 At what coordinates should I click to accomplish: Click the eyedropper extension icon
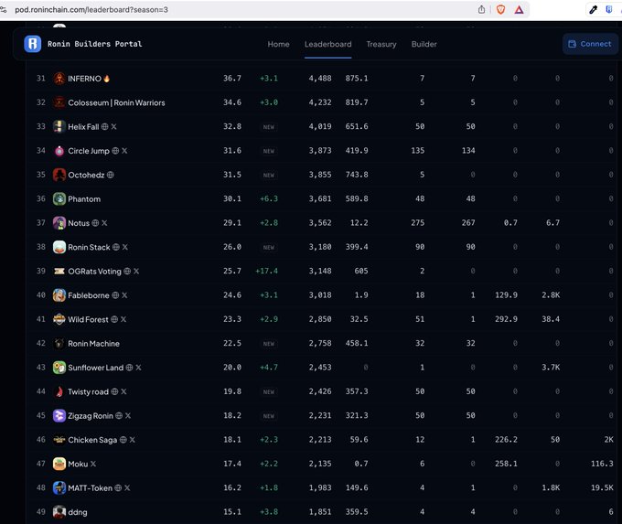[x=593, y=9]
